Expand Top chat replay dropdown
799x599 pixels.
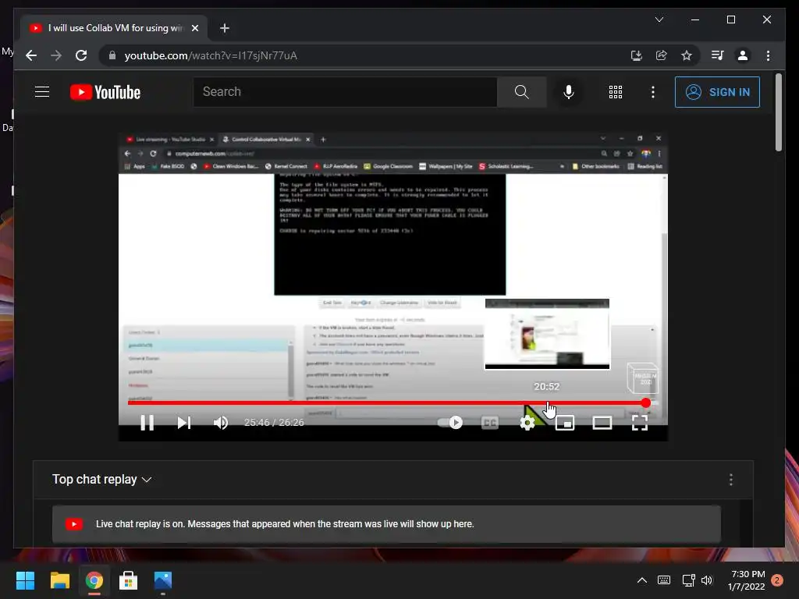[102, 480]
